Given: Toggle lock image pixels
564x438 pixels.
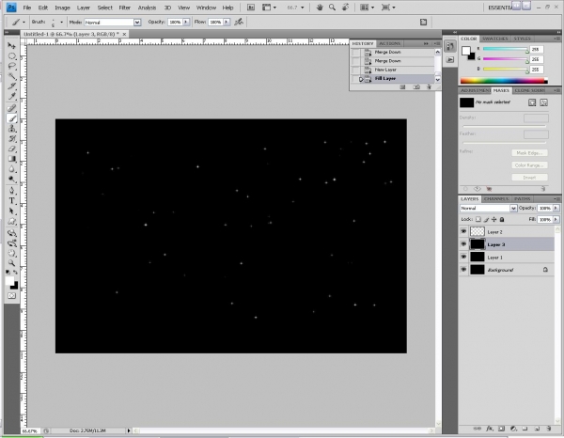Looking at the screenshot, I should (x=486, y=219).
